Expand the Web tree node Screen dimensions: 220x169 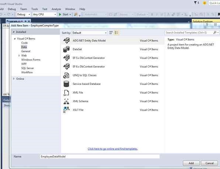[x=19, y=55]
